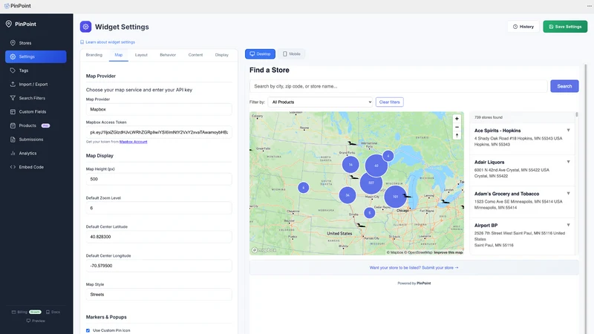Screen dimensions: 594x334
Task: Reset map bearing with compass button
Action: (457, 135)
